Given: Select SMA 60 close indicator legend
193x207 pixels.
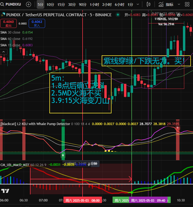Looking at the screenshot, I should point(16,39).
